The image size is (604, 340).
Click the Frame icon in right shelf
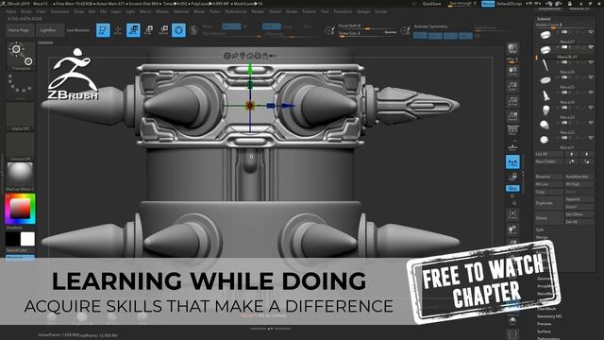(x=512, y=214)
